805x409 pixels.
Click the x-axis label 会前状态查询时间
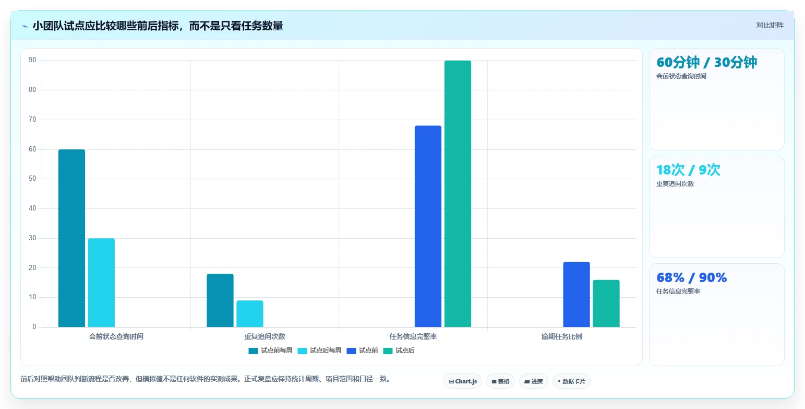point(116,336)
